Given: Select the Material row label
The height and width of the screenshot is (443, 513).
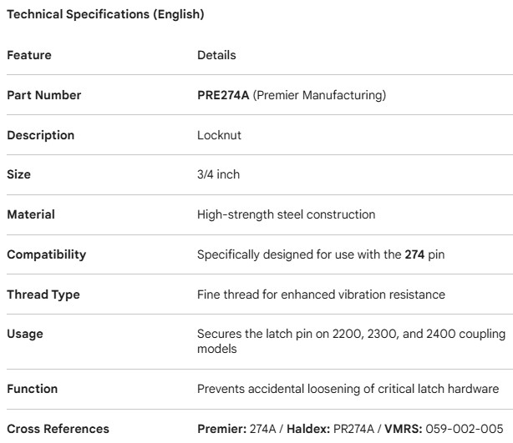Looking at the screenshot, I should (31, 214).
